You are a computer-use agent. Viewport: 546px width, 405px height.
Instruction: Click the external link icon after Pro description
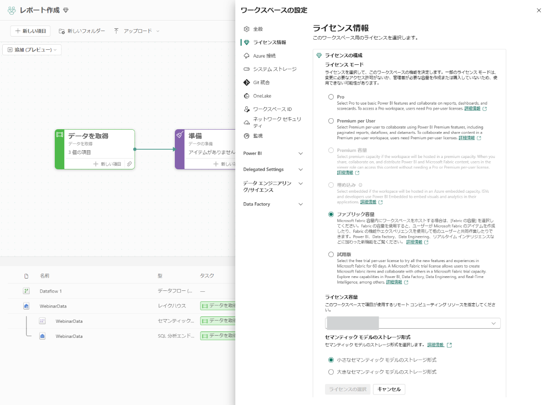[x=485, y=109]
